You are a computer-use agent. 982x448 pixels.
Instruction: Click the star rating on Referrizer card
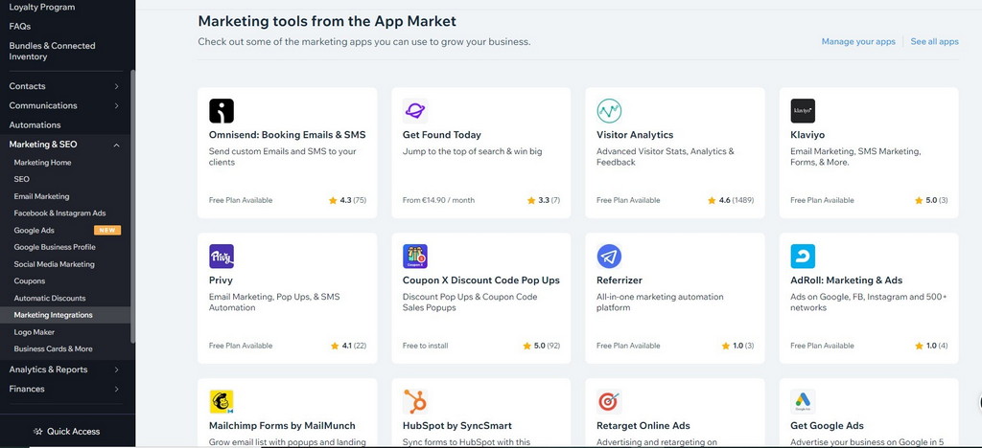coord(737,346)
